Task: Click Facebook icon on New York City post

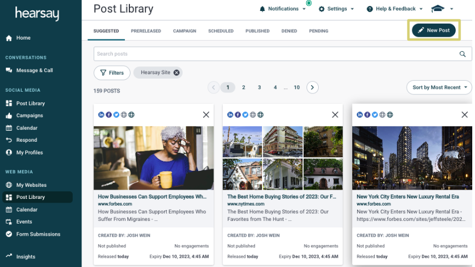Action: [367, 115]
